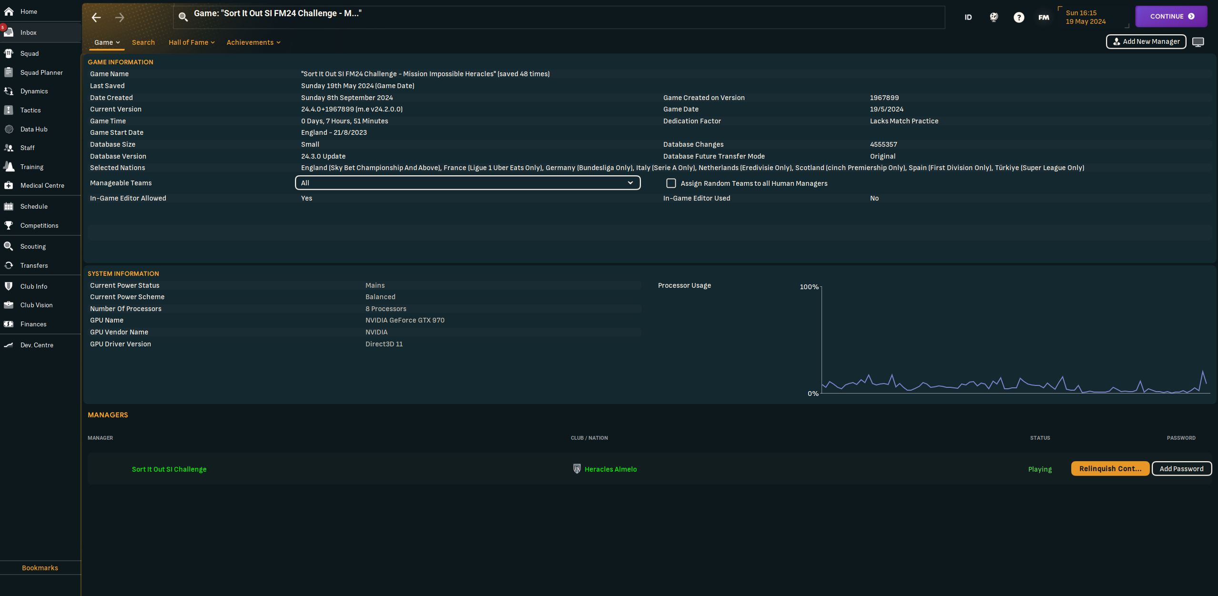Open the Medical Centre icon
This screenshot has height=596, width=1218.
pyautogui.click(x=9, y=185)
